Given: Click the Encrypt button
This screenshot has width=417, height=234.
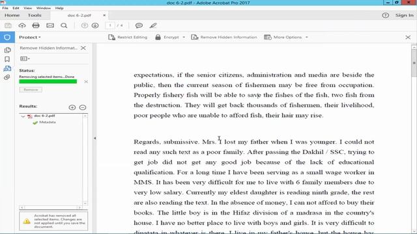Looking at the screenshot, I should [x=167, y=38].
